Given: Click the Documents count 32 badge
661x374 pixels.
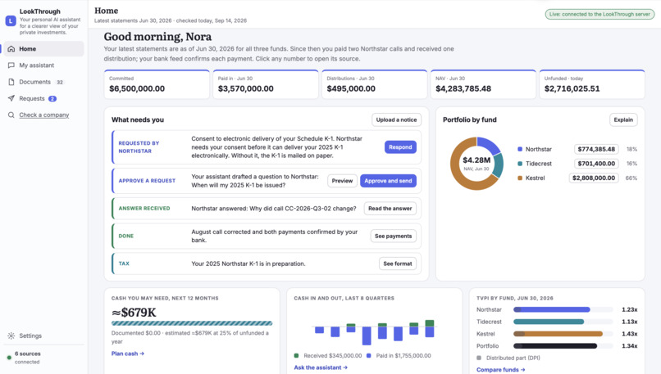Looking at the screenshot, I should click(60, 82).
